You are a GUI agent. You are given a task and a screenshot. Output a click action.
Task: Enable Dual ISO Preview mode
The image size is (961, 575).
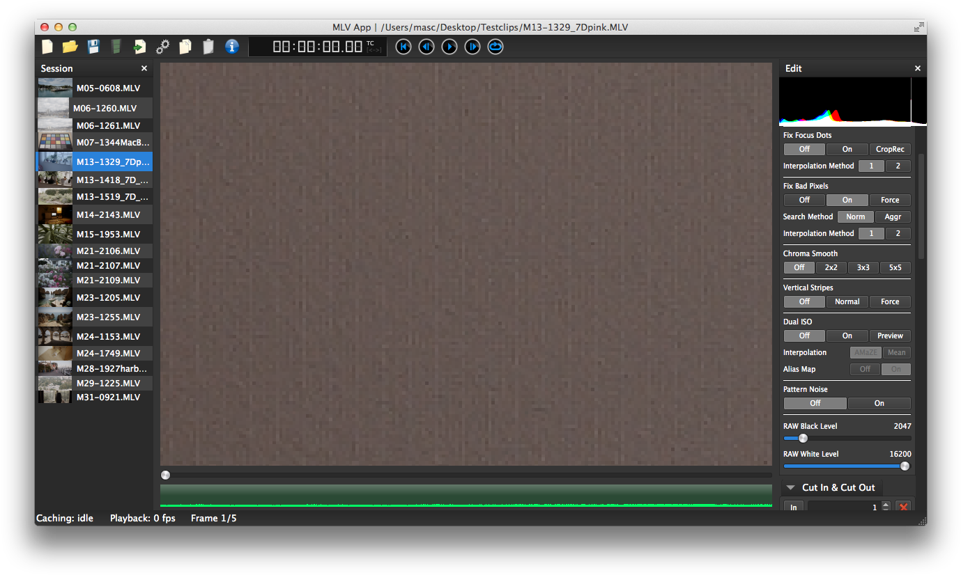[x=890, y=336]
